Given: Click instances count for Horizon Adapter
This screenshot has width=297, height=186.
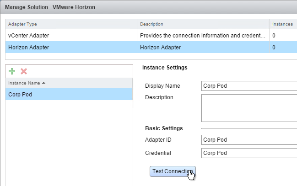Looking at the screenshot, I should click(274, 48).
